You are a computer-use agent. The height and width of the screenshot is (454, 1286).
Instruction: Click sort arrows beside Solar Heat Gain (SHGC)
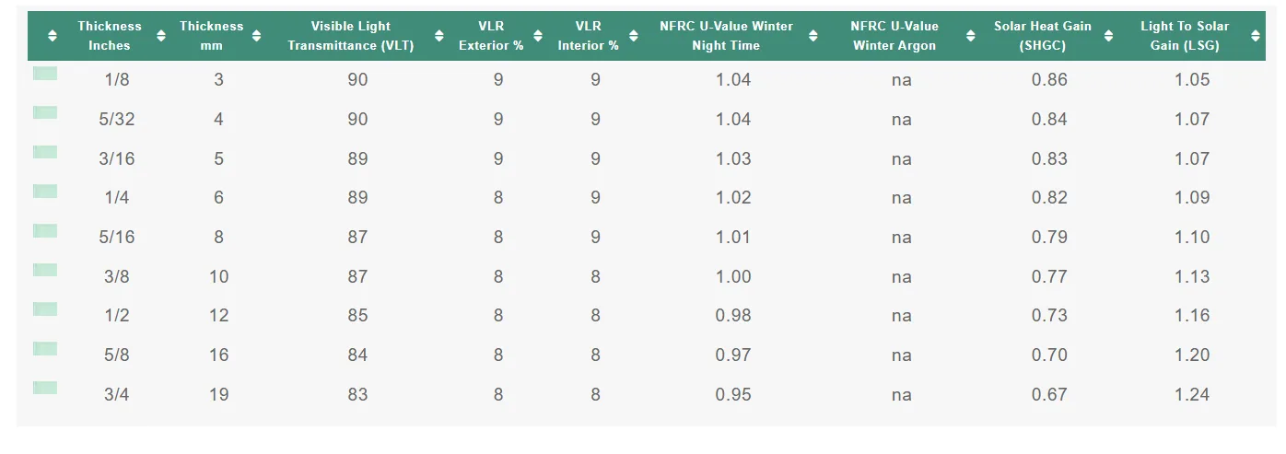coord(1109,36)
